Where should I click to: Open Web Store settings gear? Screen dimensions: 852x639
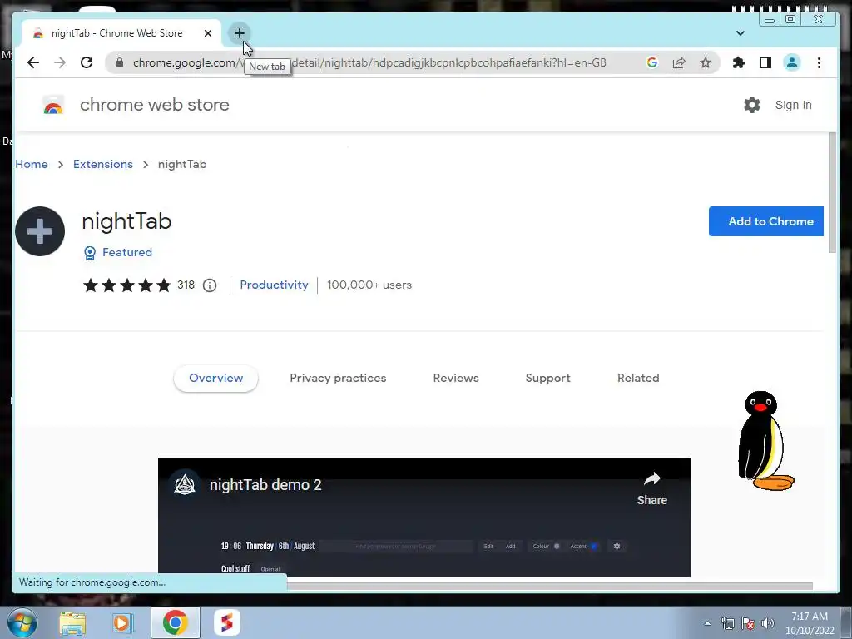click(x=752, y=105)
